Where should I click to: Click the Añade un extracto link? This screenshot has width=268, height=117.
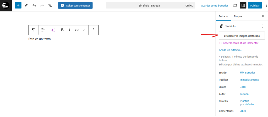coord(230,50)
